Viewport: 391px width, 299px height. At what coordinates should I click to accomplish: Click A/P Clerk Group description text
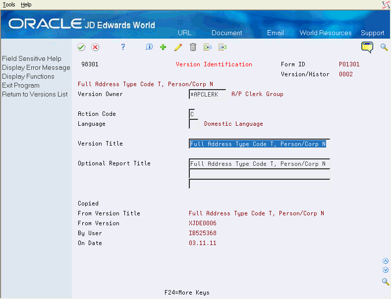pyautogui.click(x=257, y=94)
